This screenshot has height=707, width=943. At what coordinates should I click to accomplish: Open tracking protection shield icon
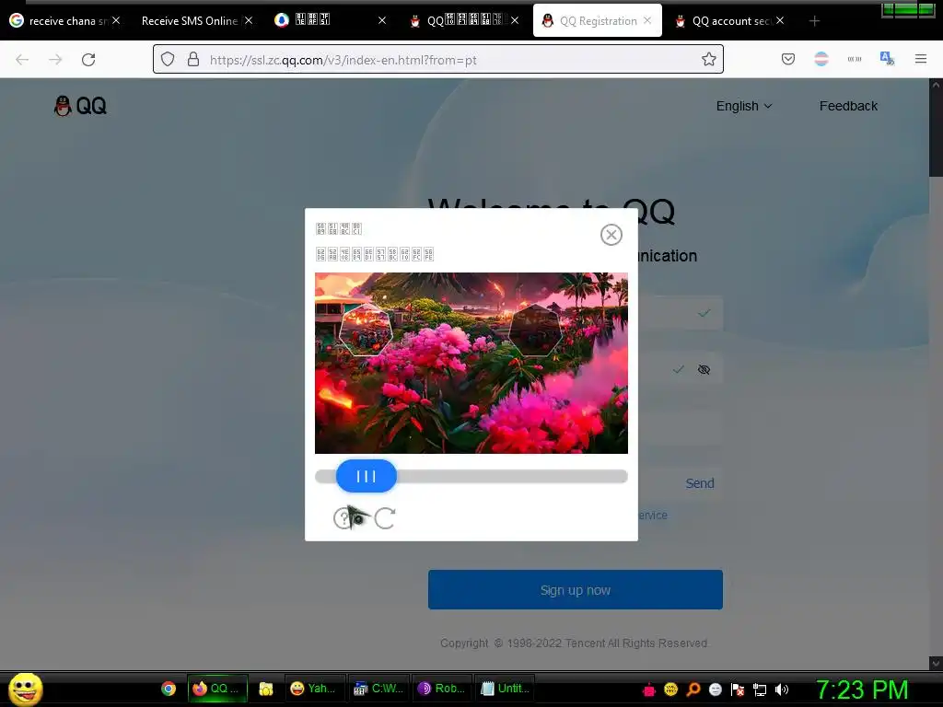click(168, 60)
